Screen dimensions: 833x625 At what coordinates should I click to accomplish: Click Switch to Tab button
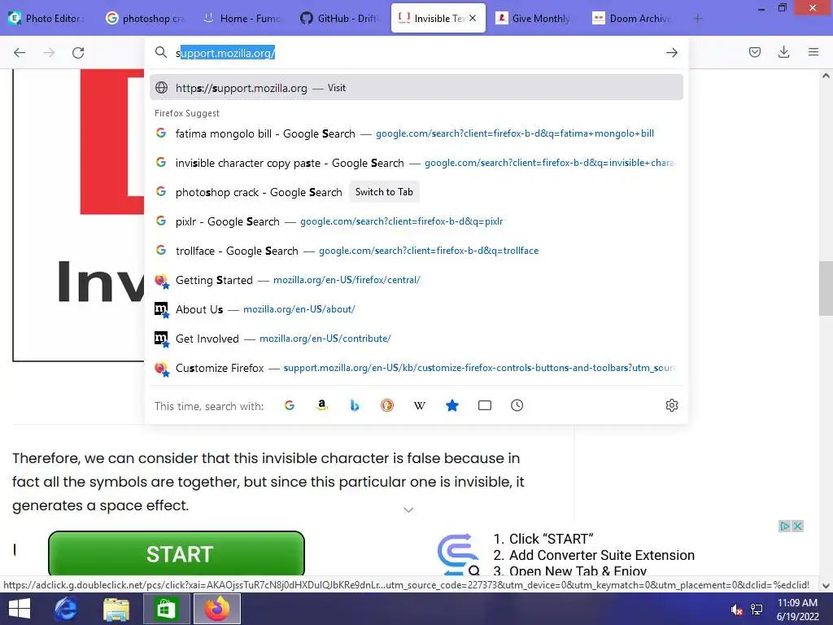(384, 192)
